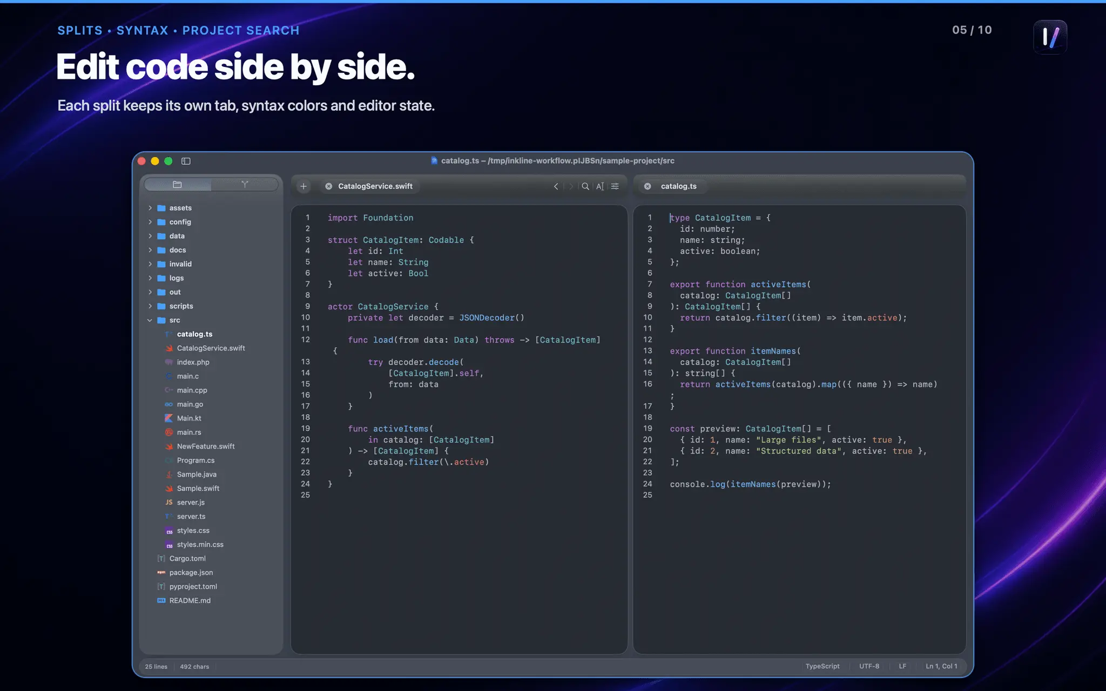The image size is (1106, 691).
Task: Open styles.min.css file
Action: (200, 545)
